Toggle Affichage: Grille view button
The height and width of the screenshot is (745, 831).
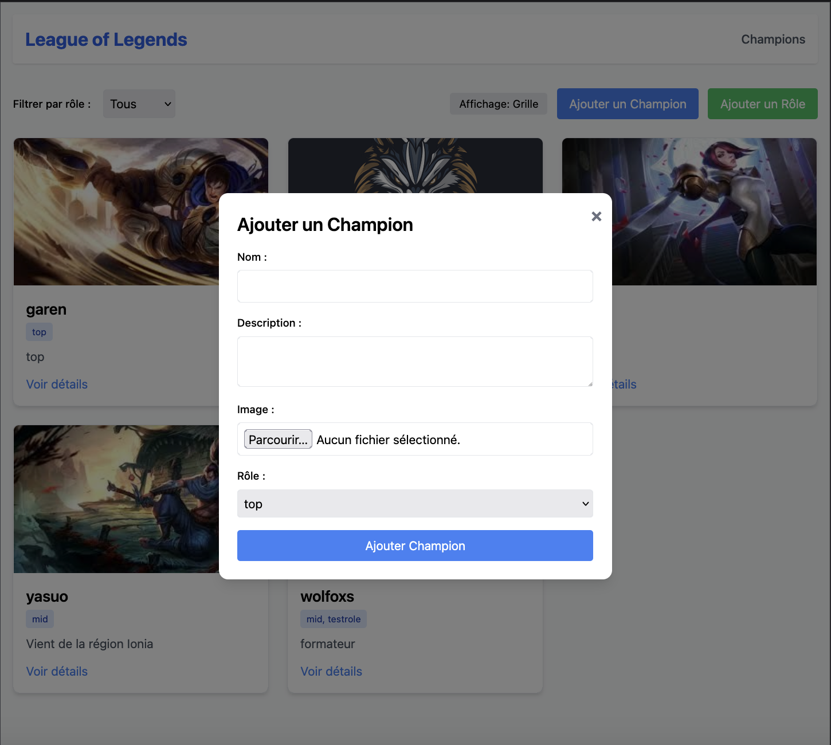click(499, 104)
